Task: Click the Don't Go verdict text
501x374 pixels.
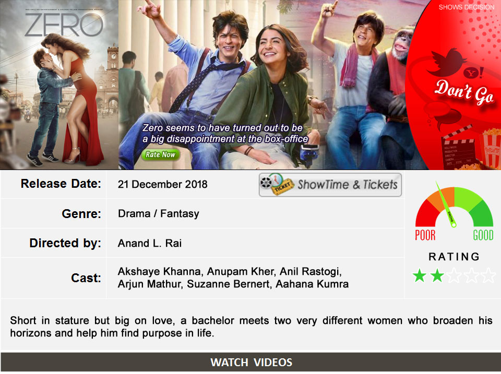Action: (x=464, y=92)
